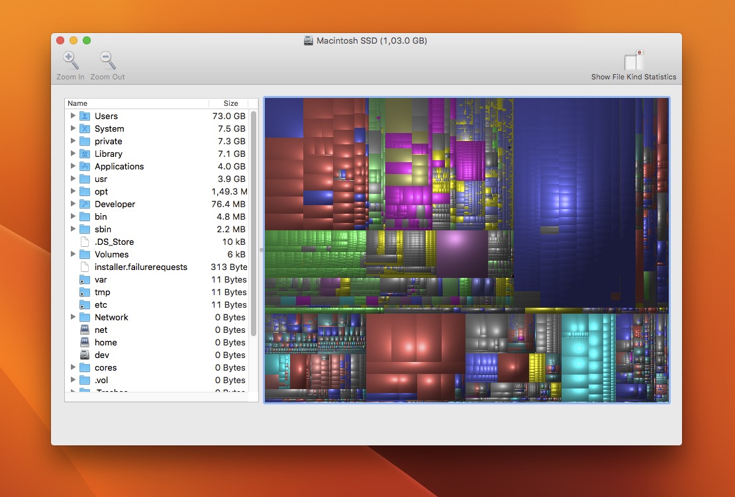The width and height of the screenshot is (735, 497).
Task: Click the cores folder icon
Action: [x=84, y=368]
